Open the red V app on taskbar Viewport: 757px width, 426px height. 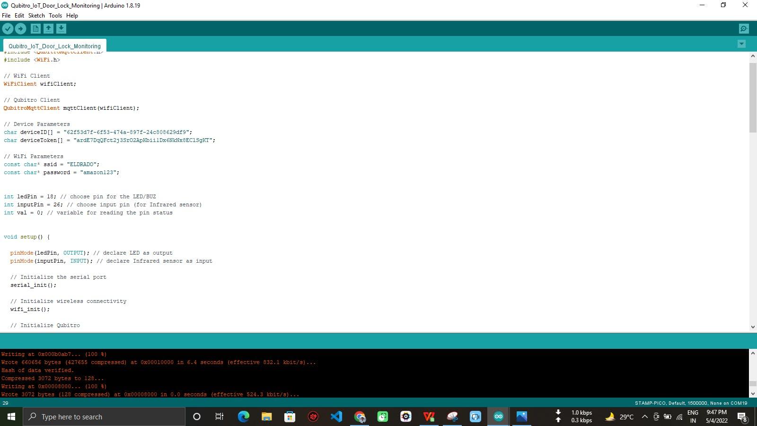pyautogui.click(x=429, y=417)
